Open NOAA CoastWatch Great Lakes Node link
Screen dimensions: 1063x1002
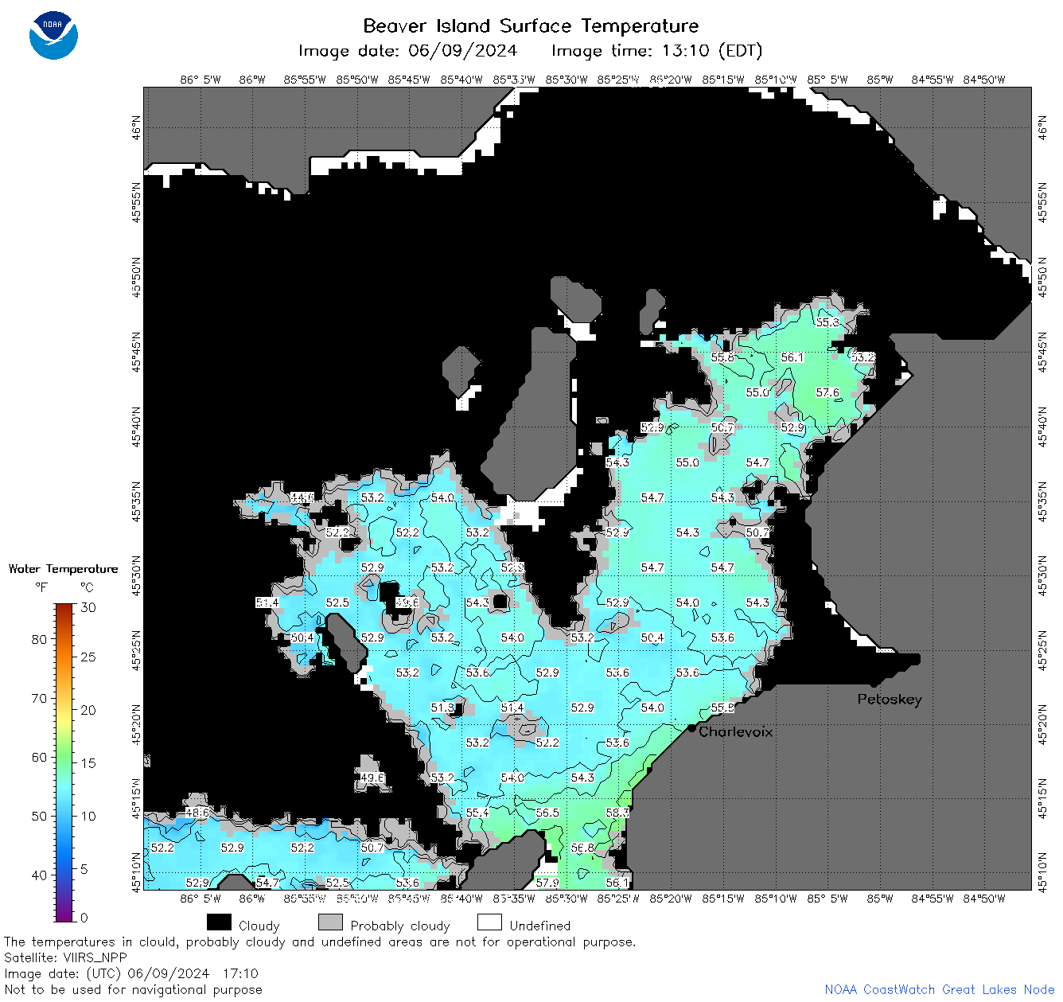click(x=940, y=989)
